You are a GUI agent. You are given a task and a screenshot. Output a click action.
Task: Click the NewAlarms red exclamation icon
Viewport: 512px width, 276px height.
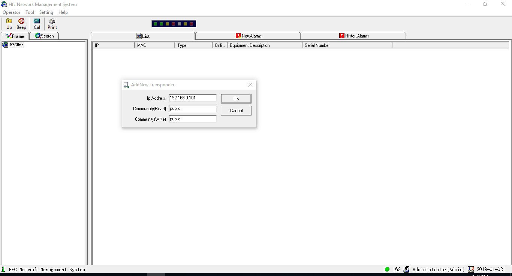click(x=238, y=36)
